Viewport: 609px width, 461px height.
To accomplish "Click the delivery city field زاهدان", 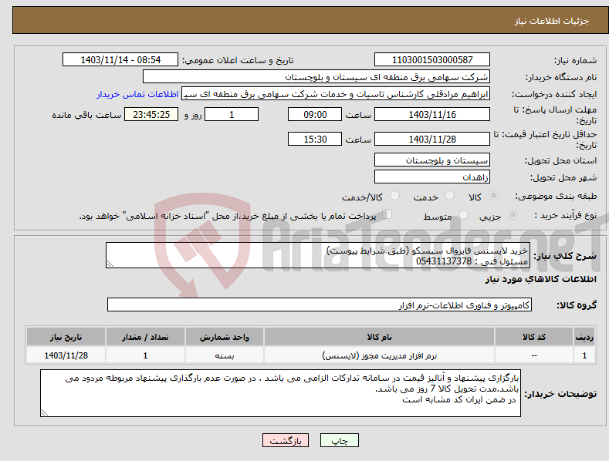I will pos(432,177).
